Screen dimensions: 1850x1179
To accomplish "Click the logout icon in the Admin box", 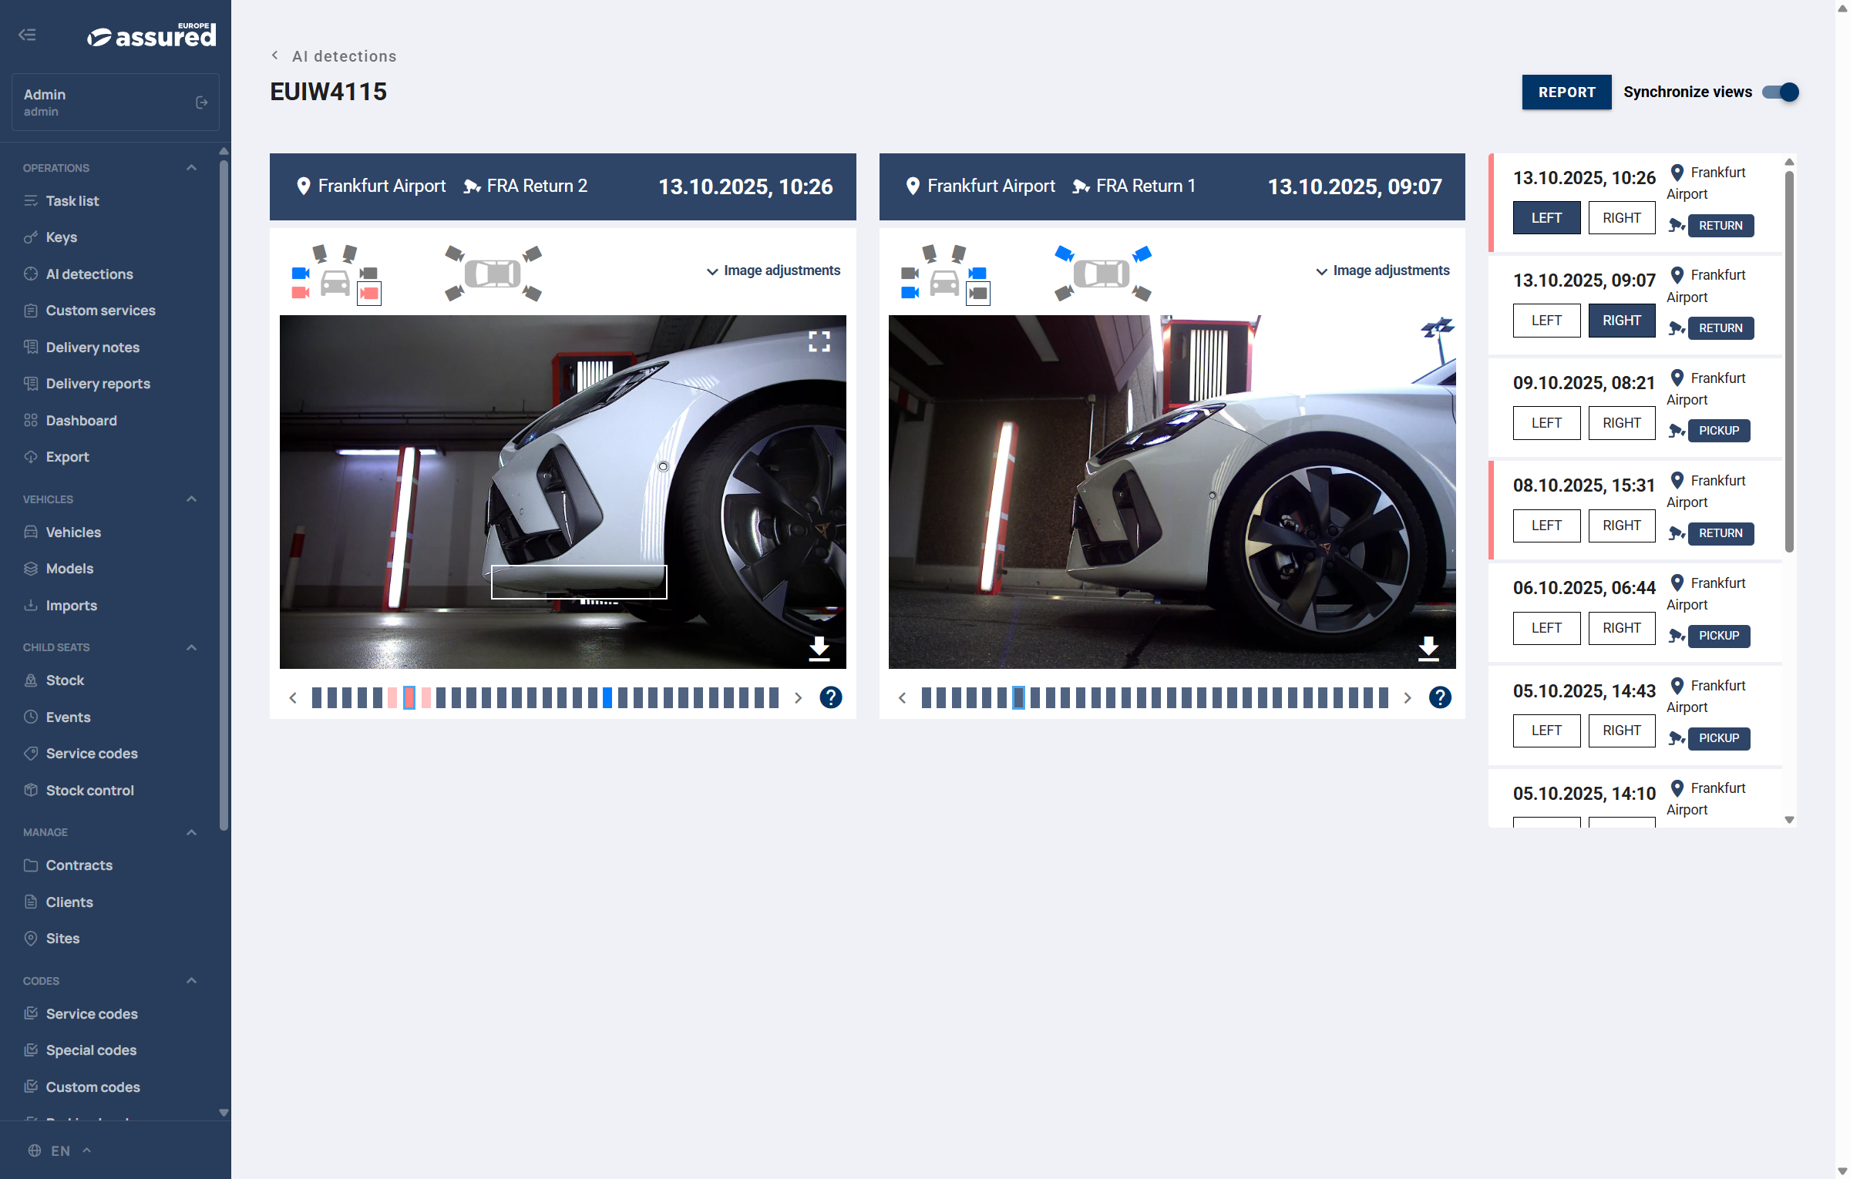I will tap(201, 101).
